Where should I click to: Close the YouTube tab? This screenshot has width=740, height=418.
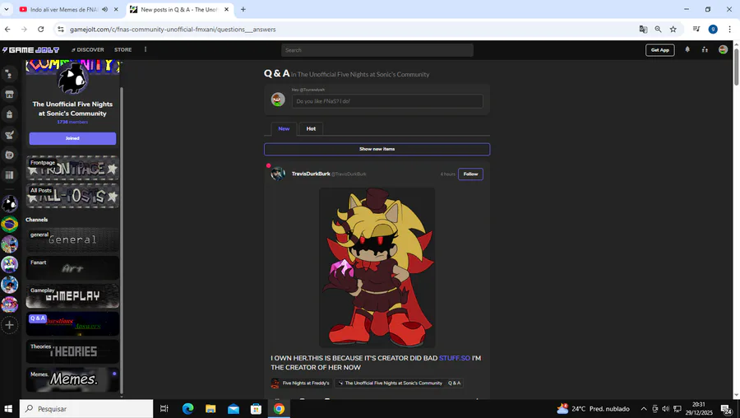116,9
